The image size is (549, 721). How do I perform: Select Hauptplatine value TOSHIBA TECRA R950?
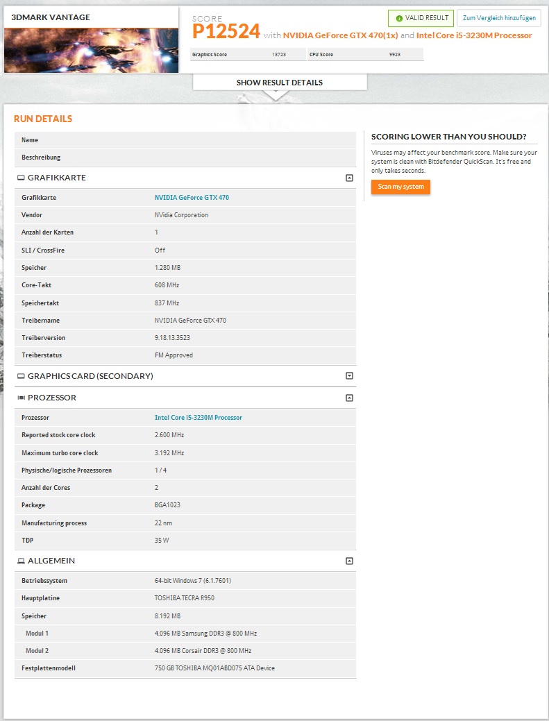point(185,598)
